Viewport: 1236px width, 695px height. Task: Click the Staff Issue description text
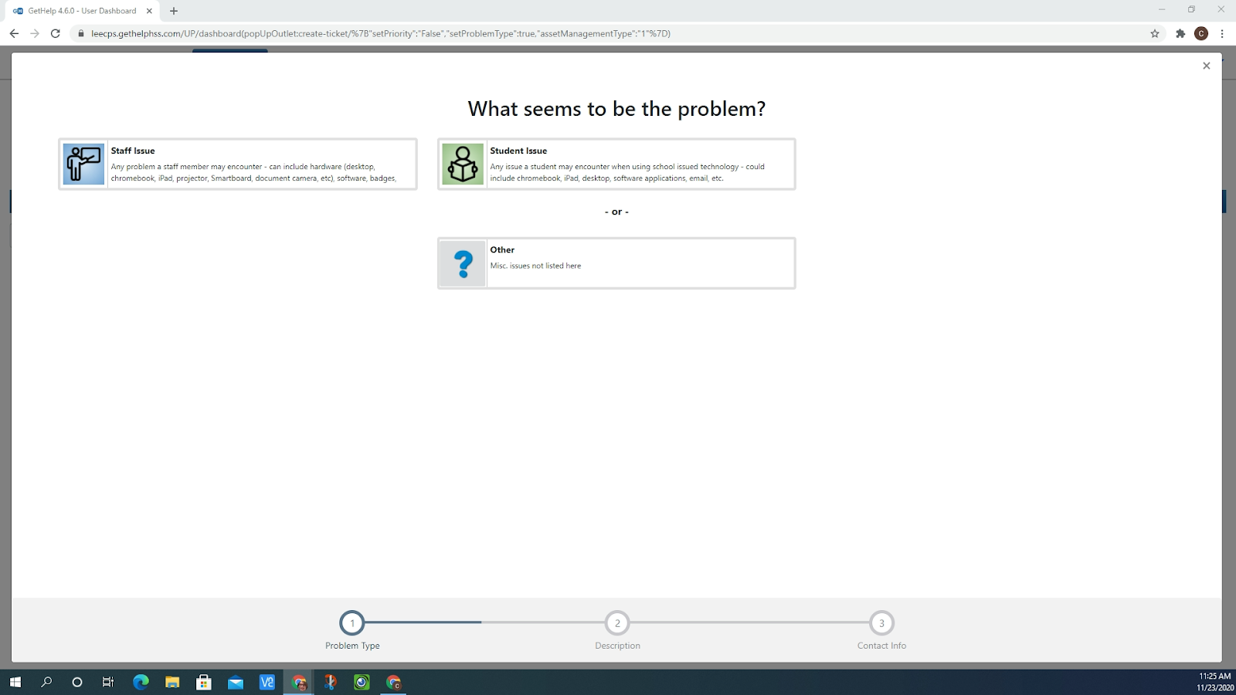click(253, 172)
